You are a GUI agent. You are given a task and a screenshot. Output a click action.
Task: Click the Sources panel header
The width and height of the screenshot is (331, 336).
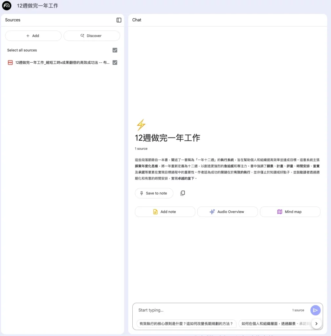click(13, 20)
